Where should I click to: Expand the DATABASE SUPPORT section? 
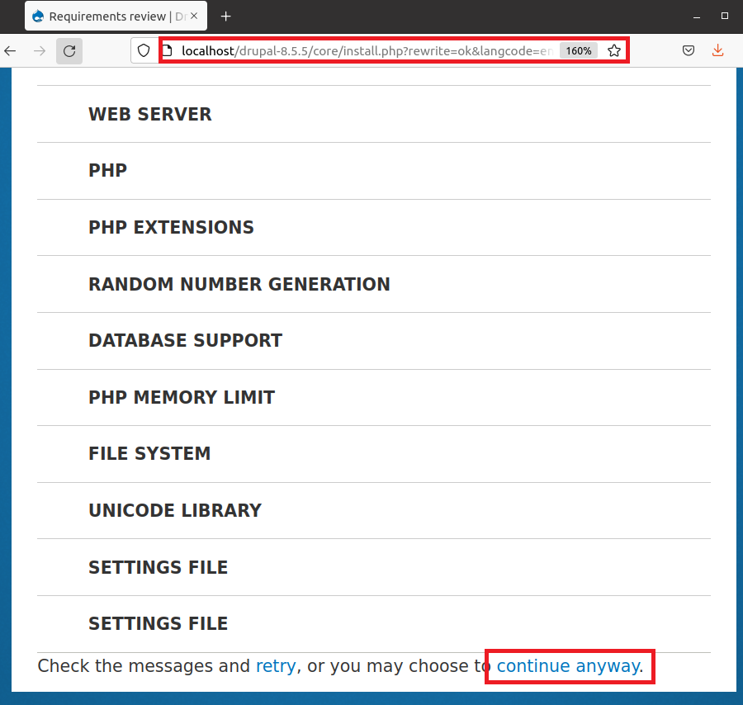click(185, 340)
